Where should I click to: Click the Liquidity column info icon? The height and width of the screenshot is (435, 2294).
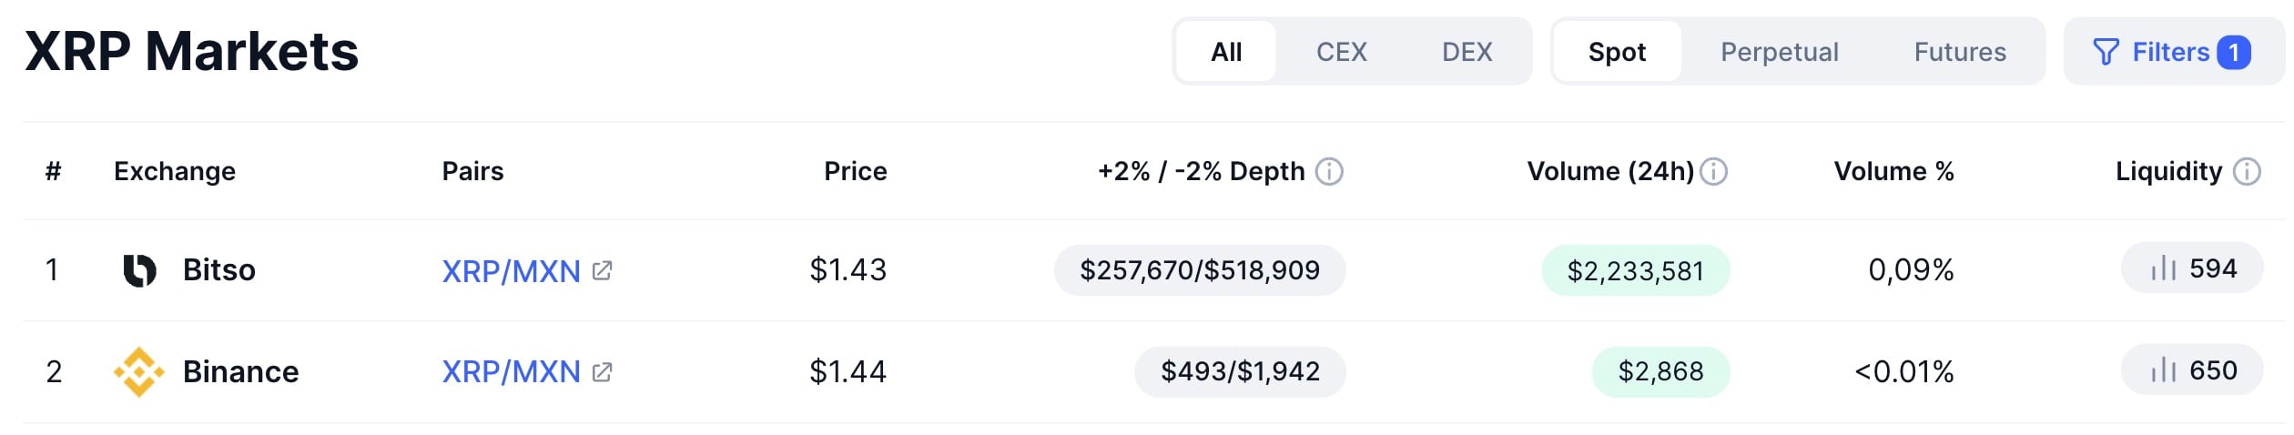[2247, 172]
